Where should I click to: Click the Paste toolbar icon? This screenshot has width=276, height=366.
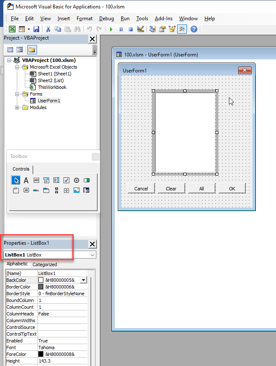(x=68, y=29)
